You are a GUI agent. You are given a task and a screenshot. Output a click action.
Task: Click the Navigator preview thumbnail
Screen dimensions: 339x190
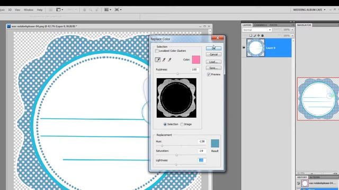pos(318,99)
